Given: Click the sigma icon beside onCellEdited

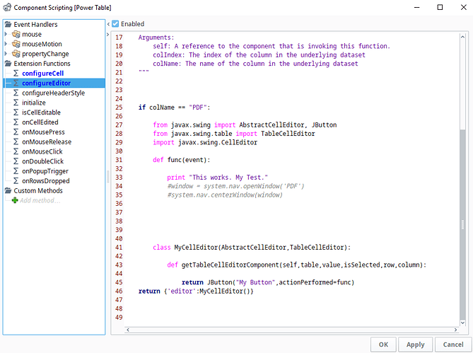Looking at the screenshot, I should (x=16, y=122).
